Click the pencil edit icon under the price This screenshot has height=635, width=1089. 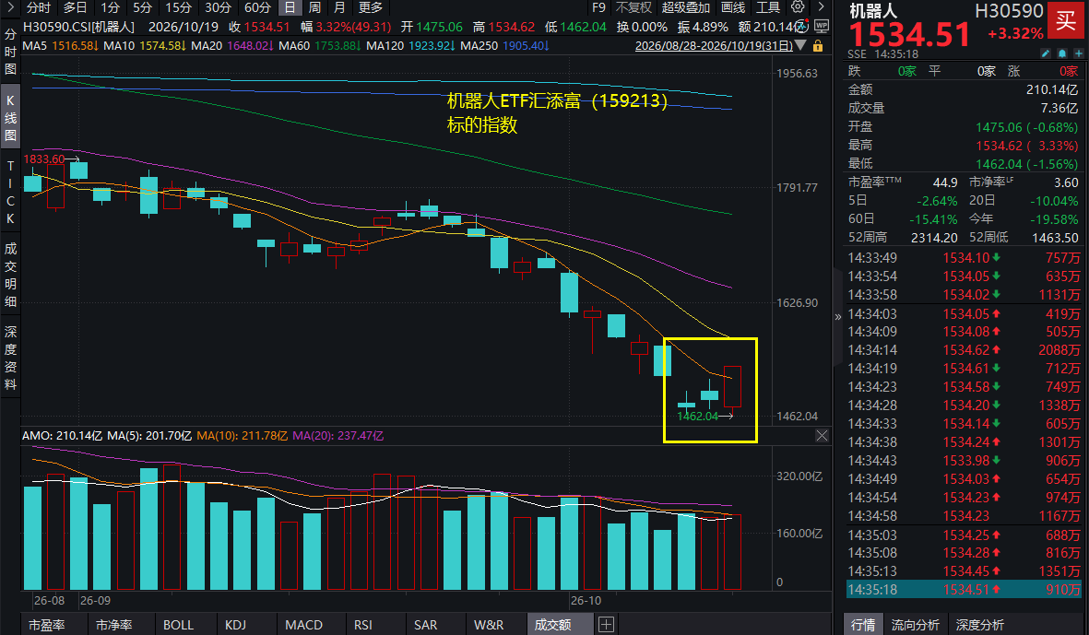tap(1046, 53)
